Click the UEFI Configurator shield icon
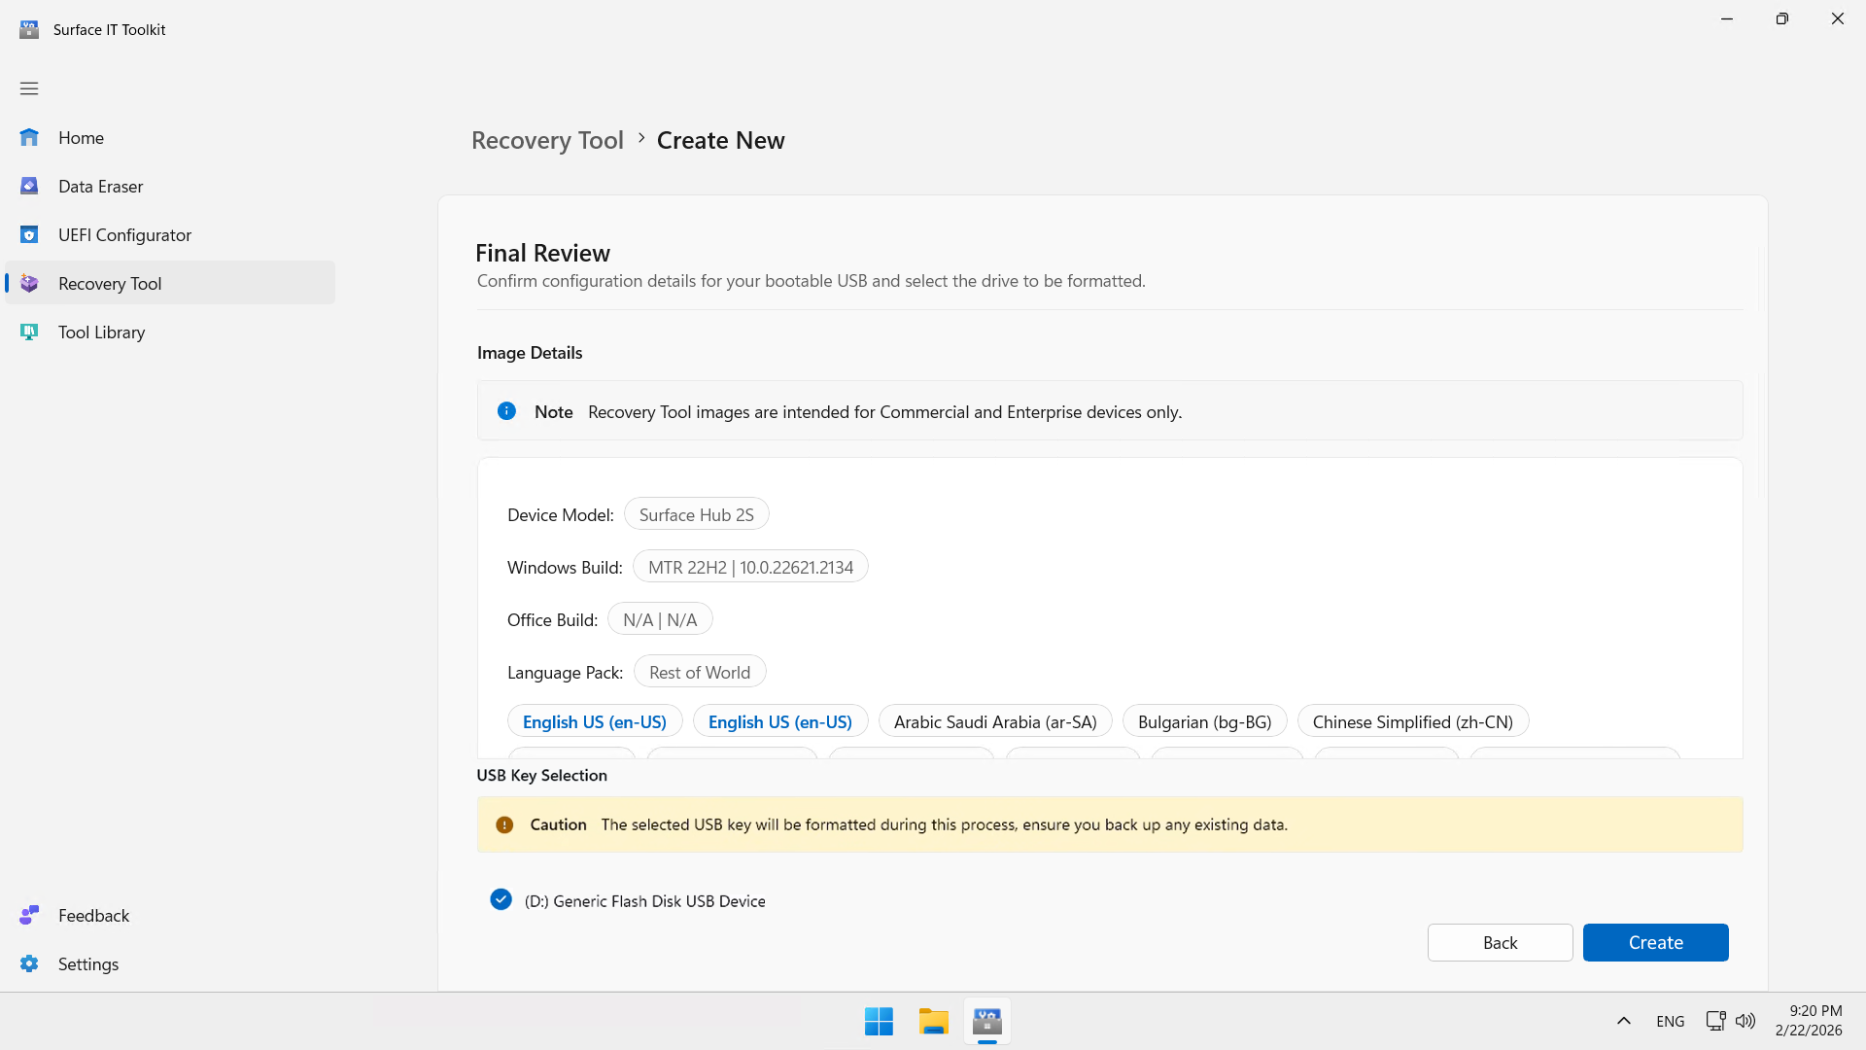The image size is (1866, 1050). pos(29,235)
